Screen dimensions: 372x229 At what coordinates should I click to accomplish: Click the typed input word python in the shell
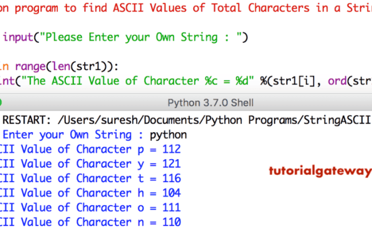pyautogui.click(x=168, y=135)
